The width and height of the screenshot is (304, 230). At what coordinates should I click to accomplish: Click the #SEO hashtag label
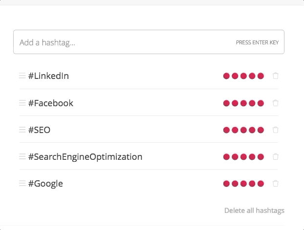pos(39,130)
